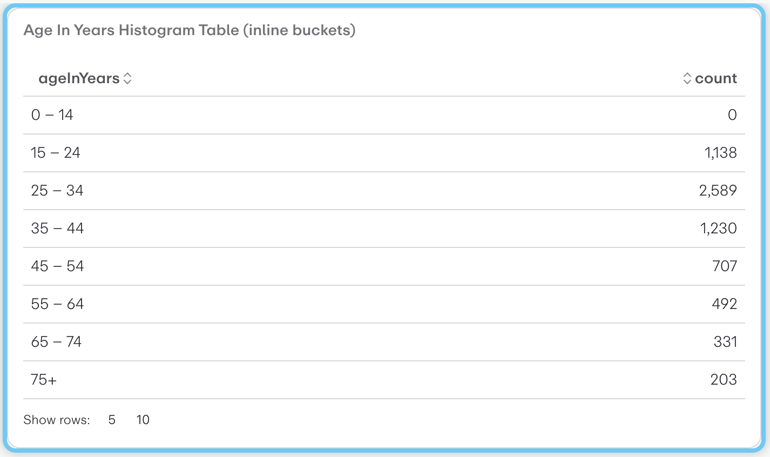This screenshot has height=457, width=770.
Task: Click the count column header
Action: [716, 78]
